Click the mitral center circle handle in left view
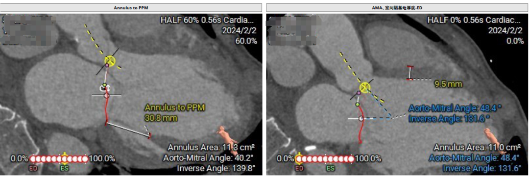 [x=107, y=96]
